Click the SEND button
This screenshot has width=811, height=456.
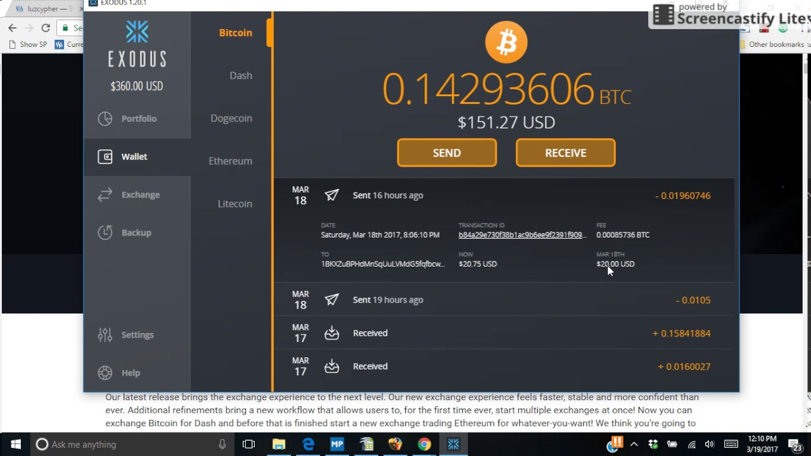tap(447, 153)
